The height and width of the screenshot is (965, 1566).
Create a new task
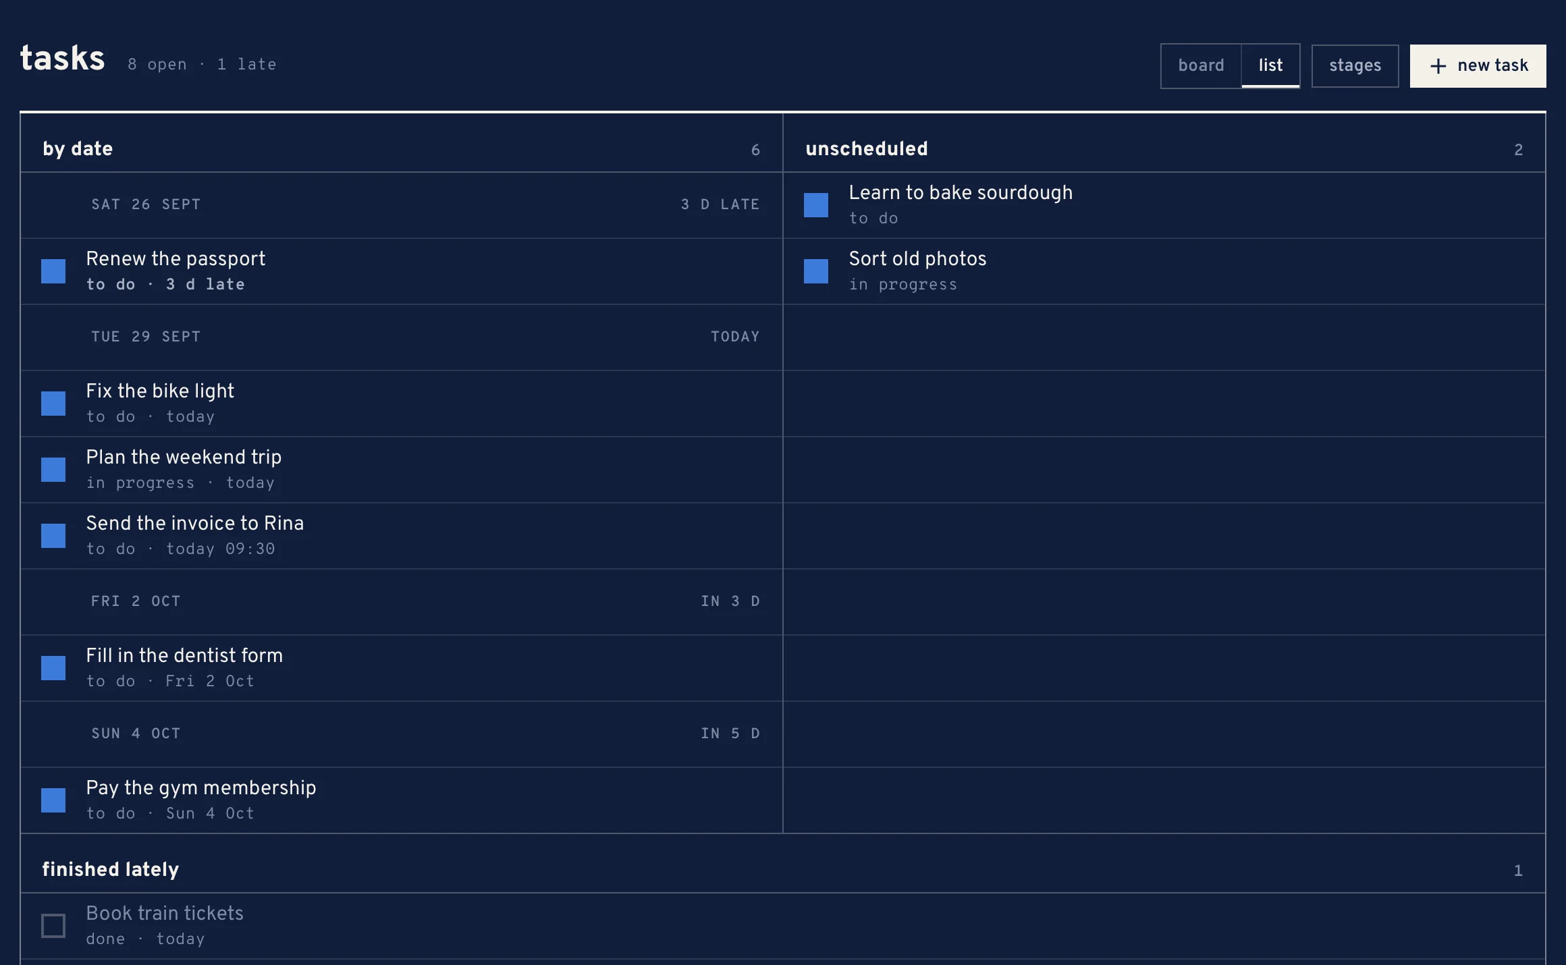tap(1478, 65)
